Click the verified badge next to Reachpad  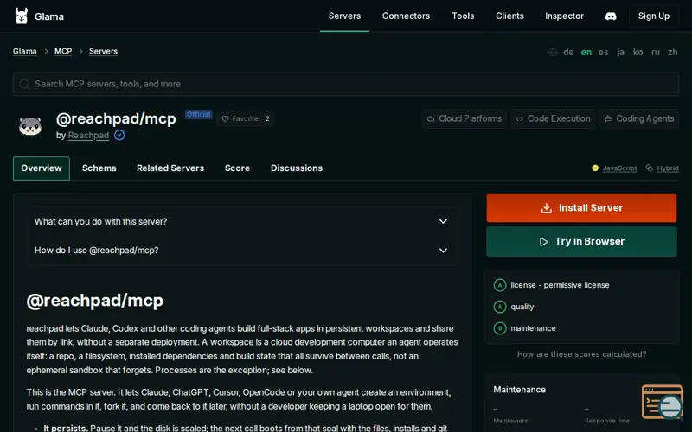[119, 136]
